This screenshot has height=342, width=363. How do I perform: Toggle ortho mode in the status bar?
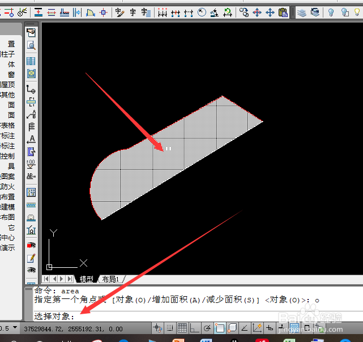194,328
